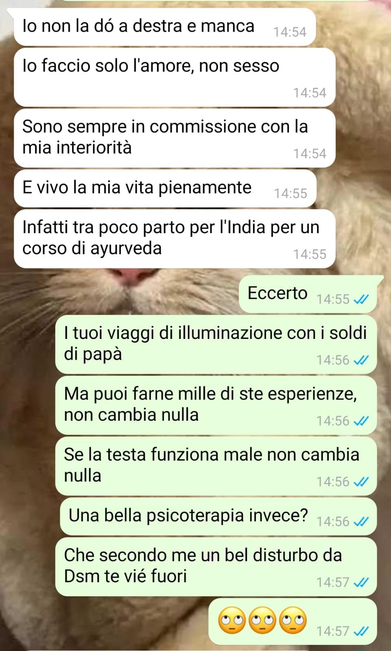Tap the 'Ma puoi farne mille di ste esperienze' bubble
Viewport: 391px width, 651px height.
(216, 405)
